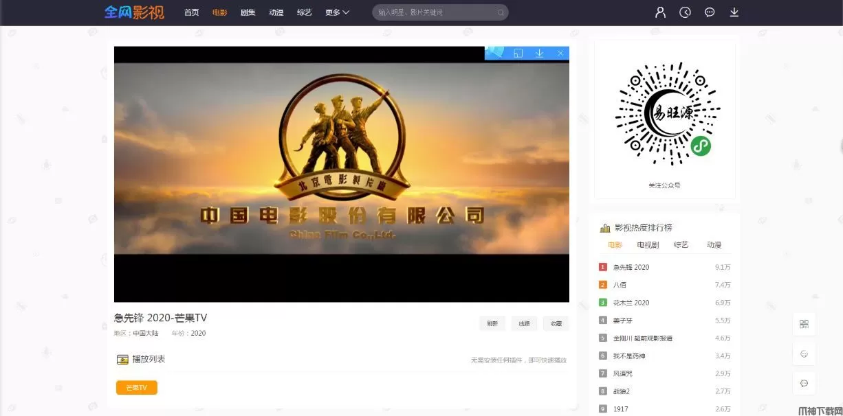Open the message bubble icon in top bar
This screenshot has width=843, height=416.
click(709, 12)
